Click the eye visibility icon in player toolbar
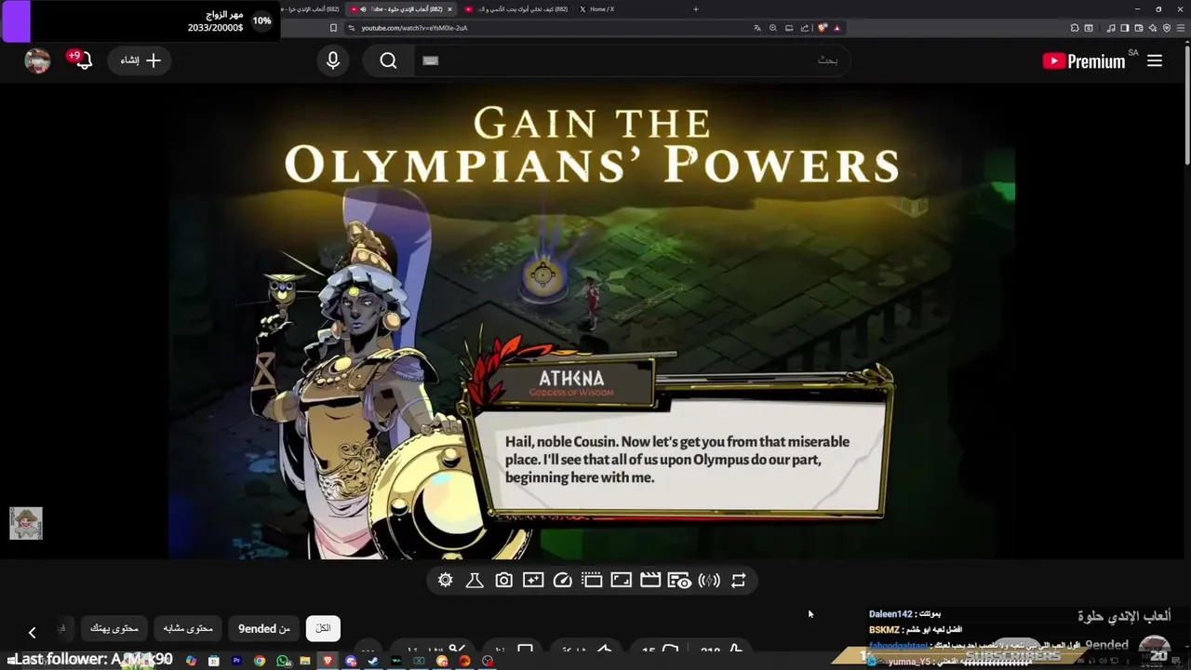 tap(679, 581)
